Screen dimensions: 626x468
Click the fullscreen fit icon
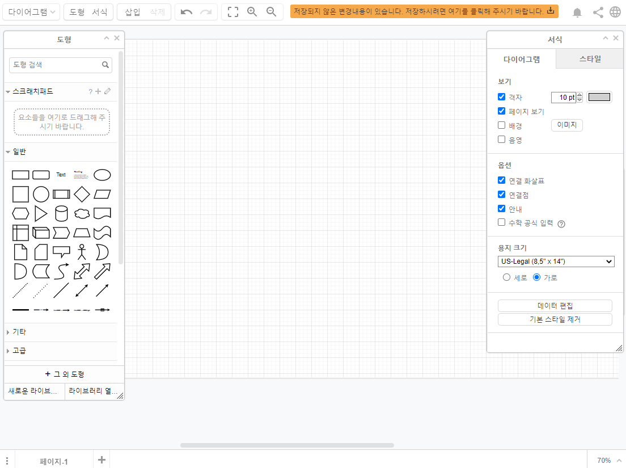tap(232, 12)
